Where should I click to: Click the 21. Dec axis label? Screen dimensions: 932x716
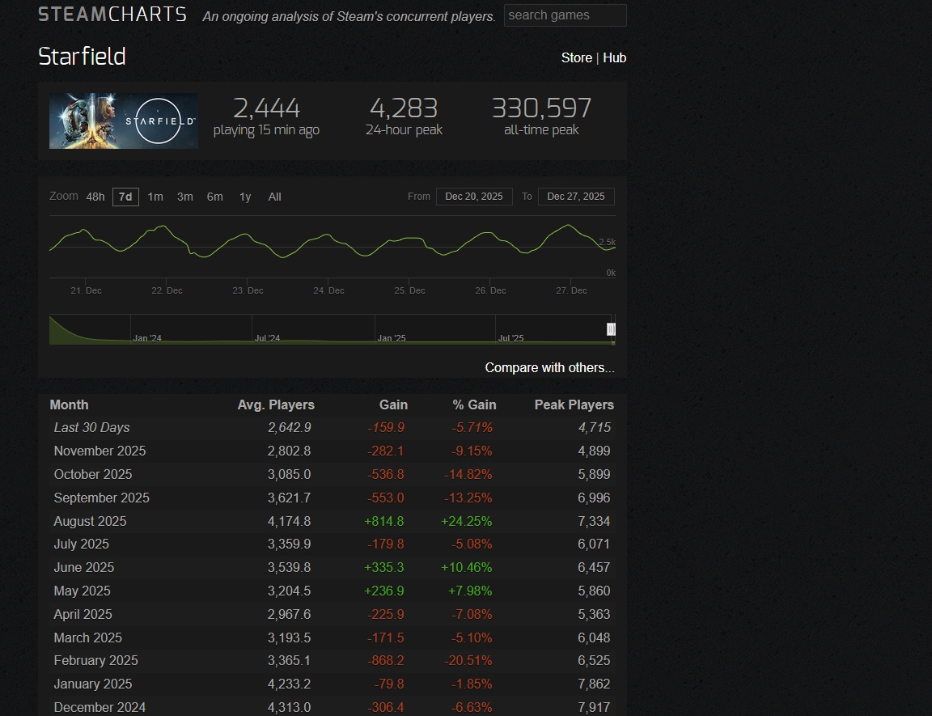click(x=87, y=290)
